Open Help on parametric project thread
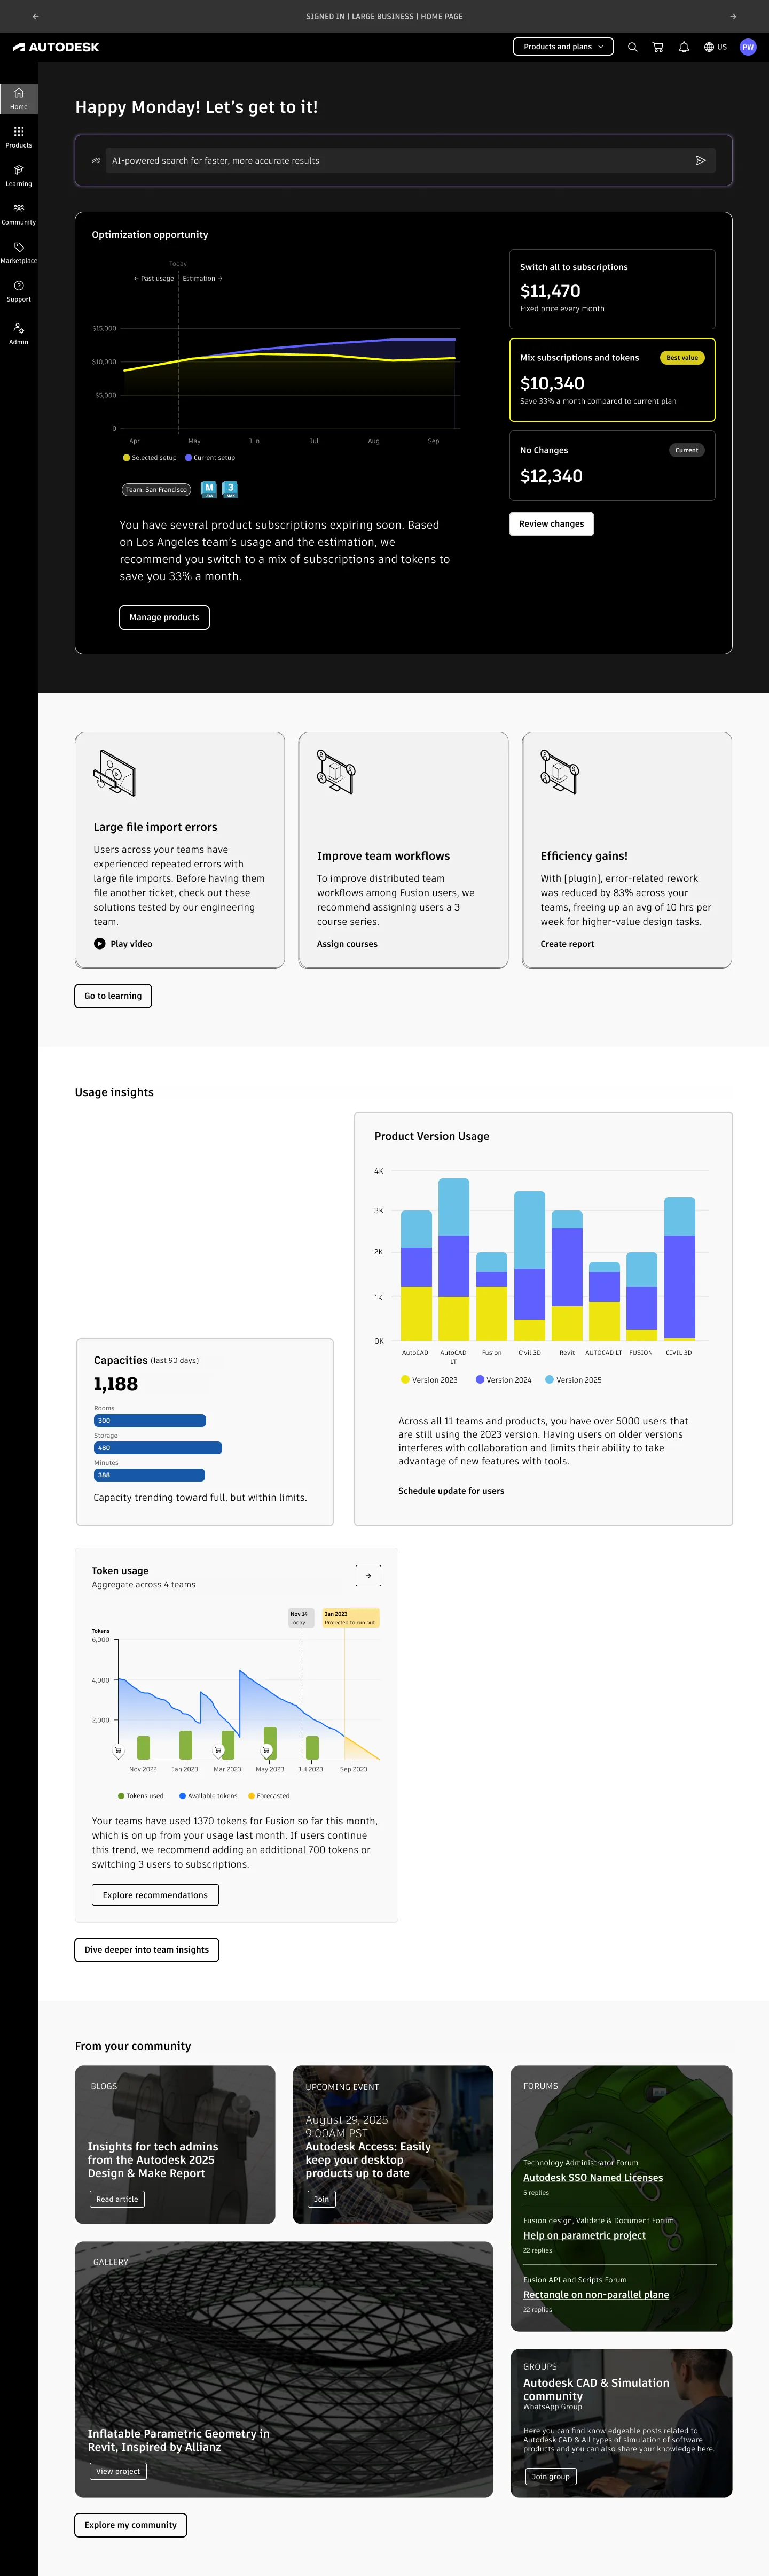 [x=584, y=2235]
